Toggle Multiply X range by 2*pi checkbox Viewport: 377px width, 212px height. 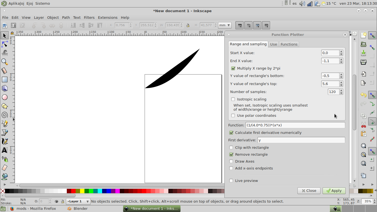pos(233,68)
